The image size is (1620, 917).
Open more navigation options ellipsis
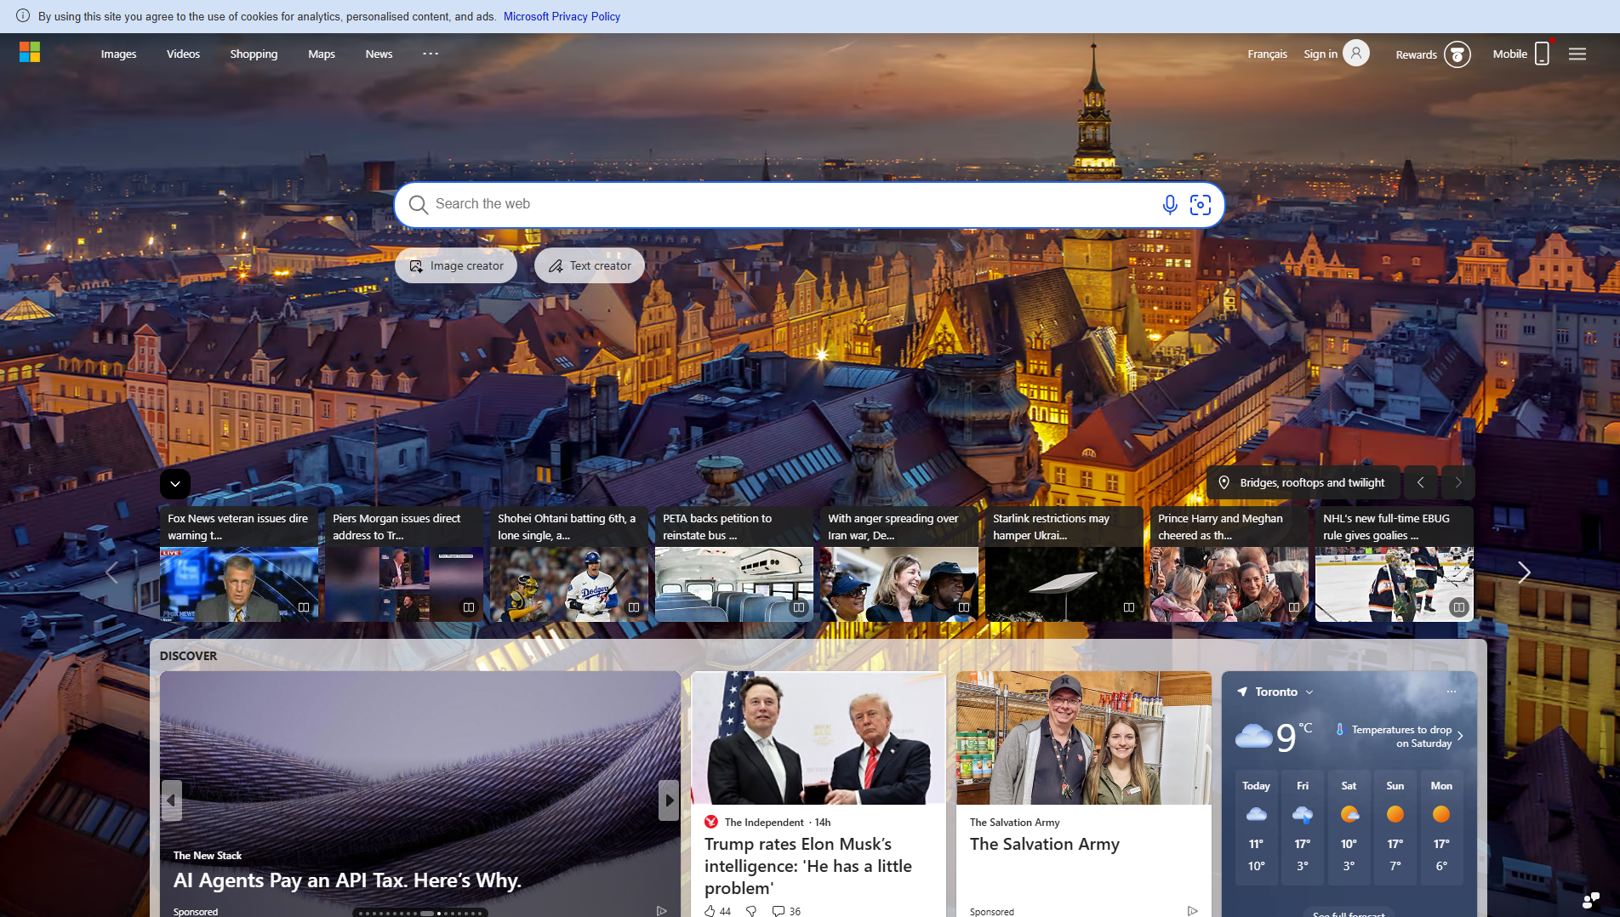(431, 54)
